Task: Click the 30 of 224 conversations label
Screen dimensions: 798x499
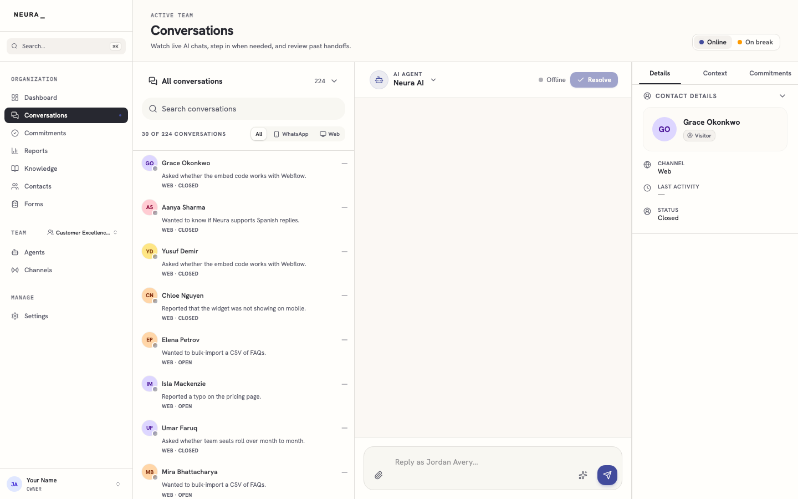Action: [184, 134]
